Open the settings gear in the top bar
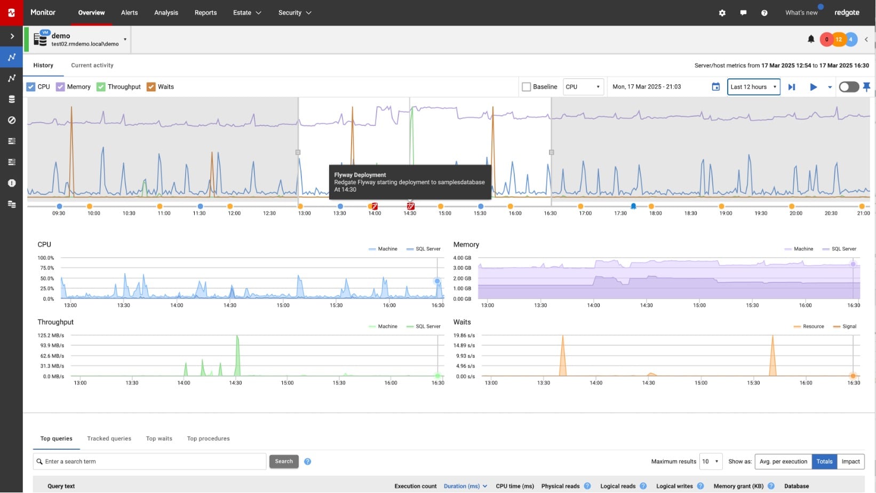 pos(722,13)
